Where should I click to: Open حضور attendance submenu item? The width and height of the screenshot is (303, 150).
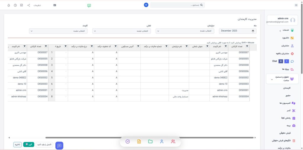pyautogui.click(x=288, y=95)
